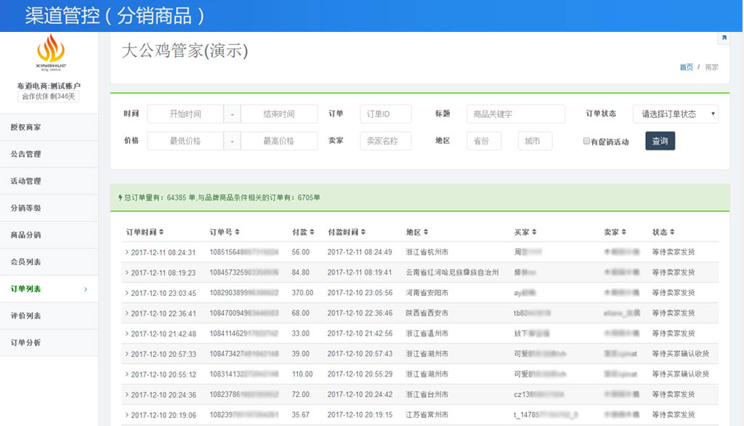Click the 陕西省西安市 region cell
Viewport: 744px width, 426px height.
click(426, 313)
